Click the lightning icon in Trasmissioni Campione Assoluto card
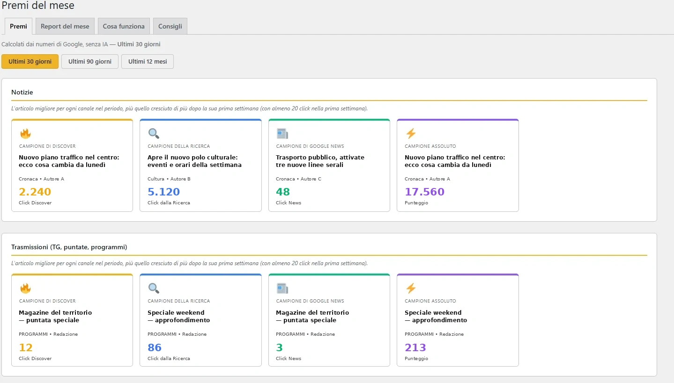This screenshot has height=383, width=674. (x=411, y=289)
